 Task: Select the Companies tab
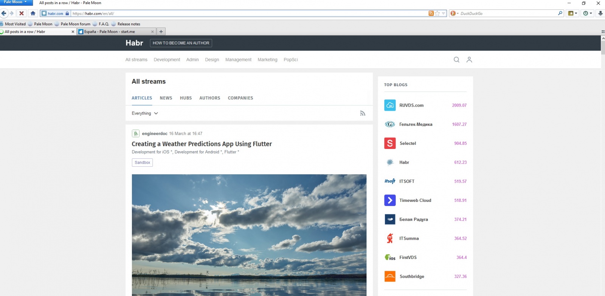[x=240, y=98]
